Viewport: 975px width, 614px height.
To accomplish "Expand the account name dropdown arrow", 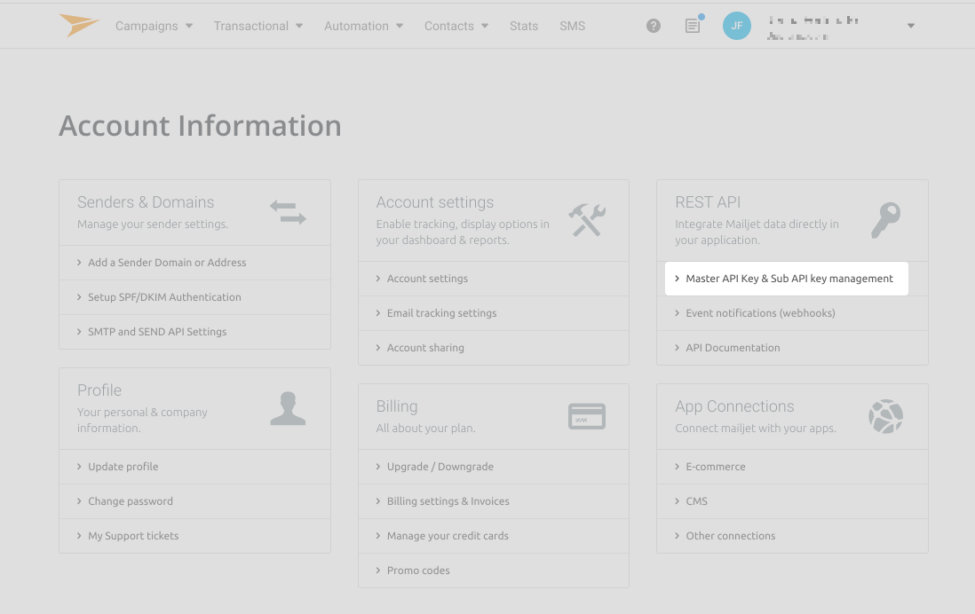I will pos(910,26).
